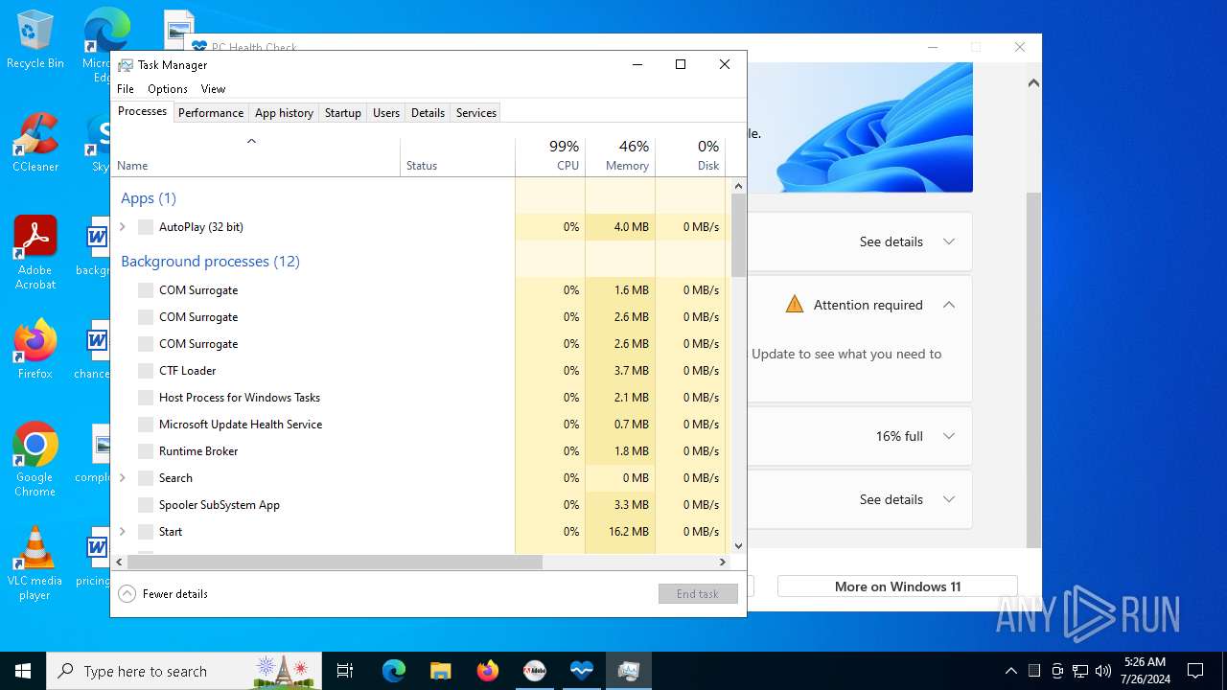Expand the AutoPlay (32 bit) process
The width and height of the screenshot is (1227, 690).
(123, 227)
